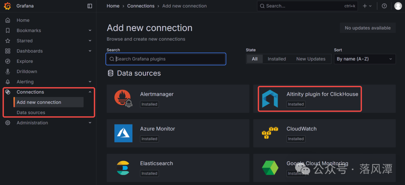Click the Elasticsearch plugin logo
The width and height of the screenshot is (405, 185).
point(123,168)
